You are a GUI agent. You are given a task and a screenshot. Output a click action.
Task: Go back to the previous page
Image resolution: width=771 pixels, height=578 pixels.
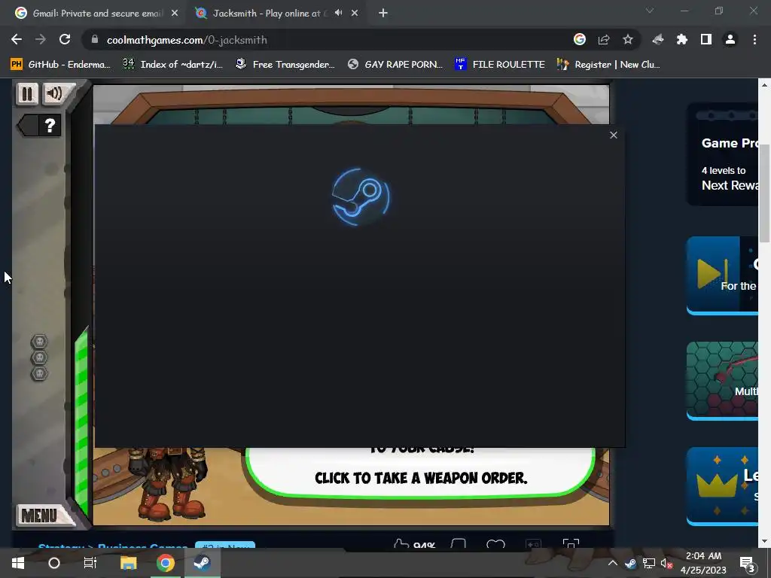coord(17,39)
